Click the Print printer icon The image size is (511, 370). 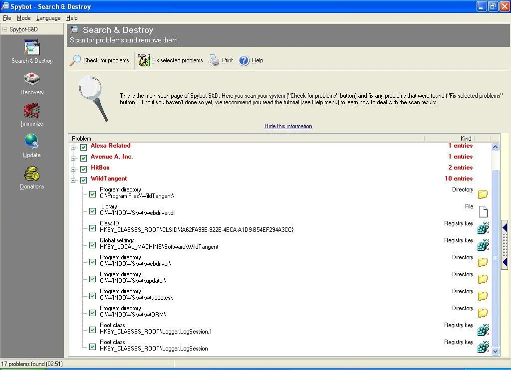click(214, 60)
